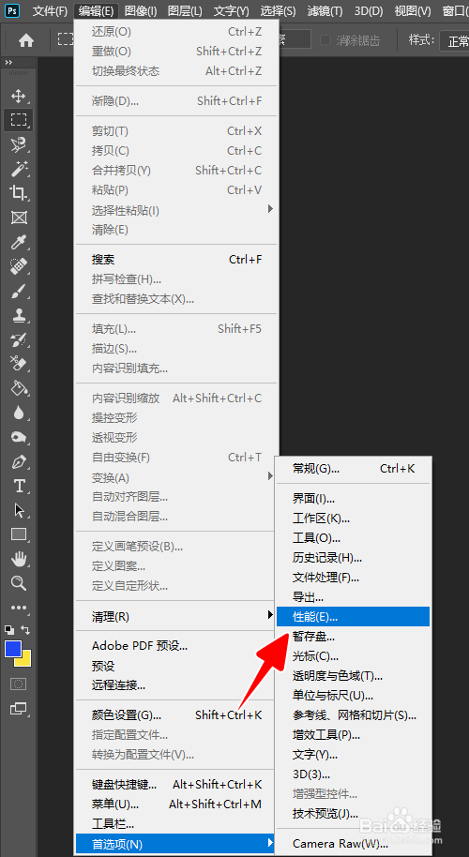Open Color Settings from Edit menu
The height and width of the screenshot is (857, 469).
[x=176, y=714]
